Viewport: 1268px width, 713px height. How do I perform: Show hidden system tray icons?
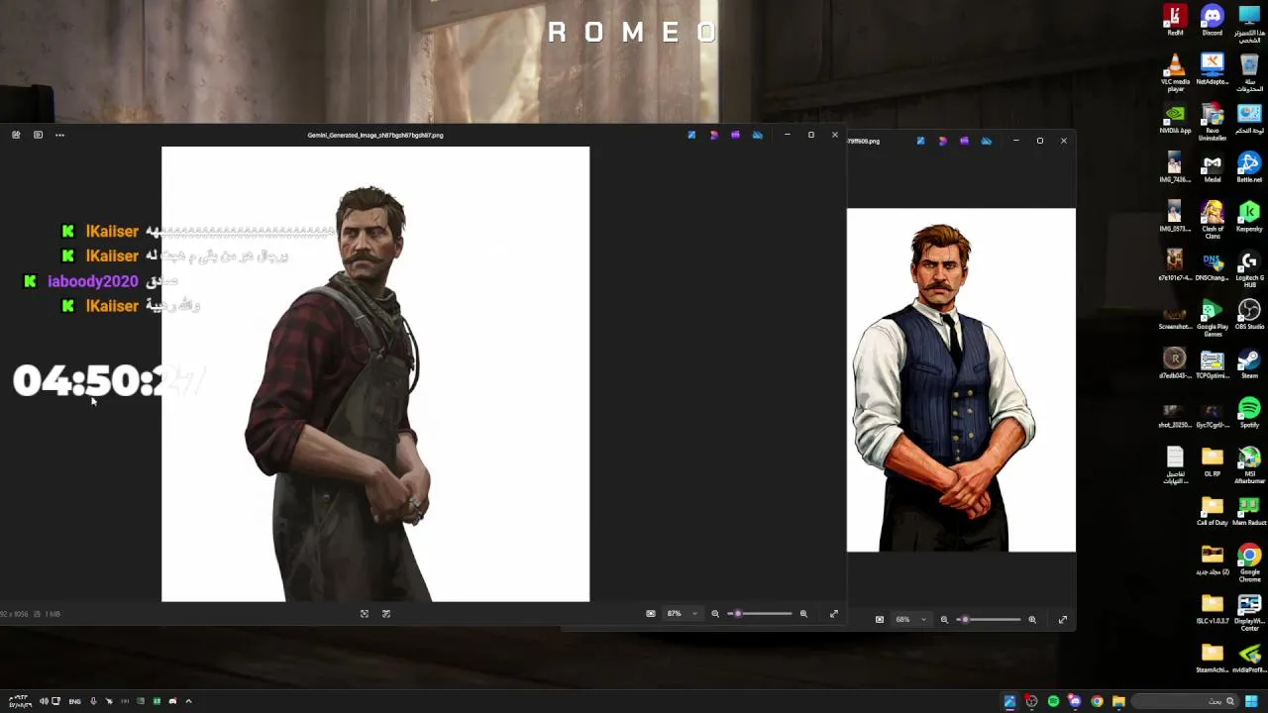[188, 701]
